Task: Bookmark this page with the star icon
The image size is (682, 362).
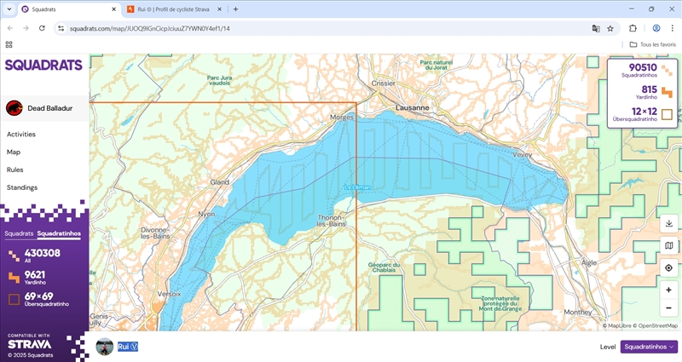Action: click(610, 28)
